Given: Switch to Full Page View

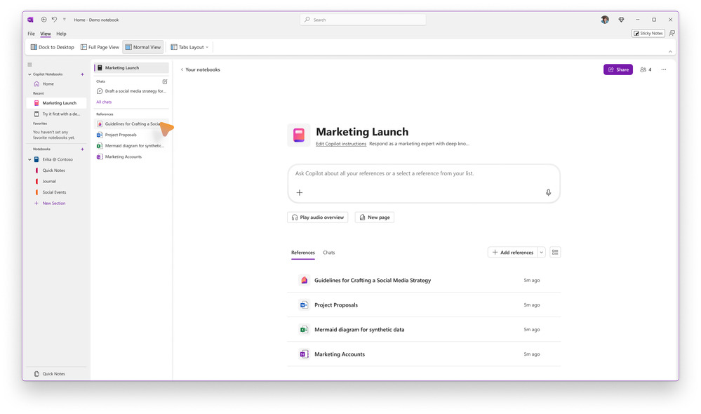Looking at the screenshot, I should (100, 47).
